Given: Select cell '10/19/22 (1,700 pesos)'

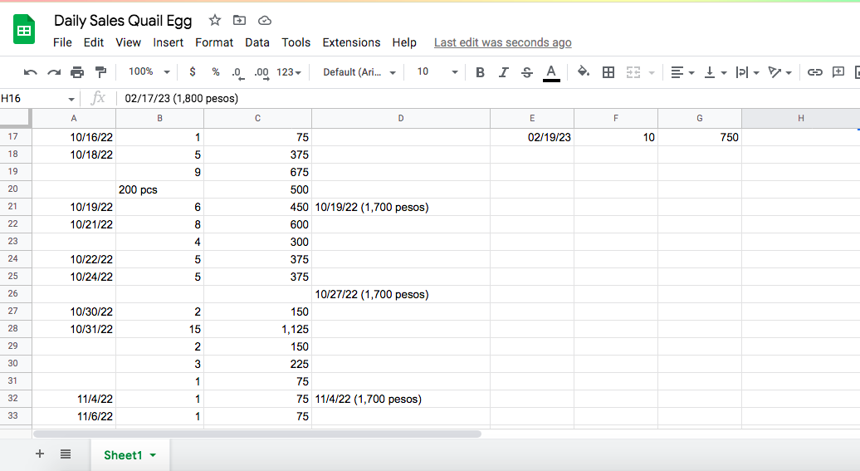Looking at the screenshot, I should coord(401,207).
